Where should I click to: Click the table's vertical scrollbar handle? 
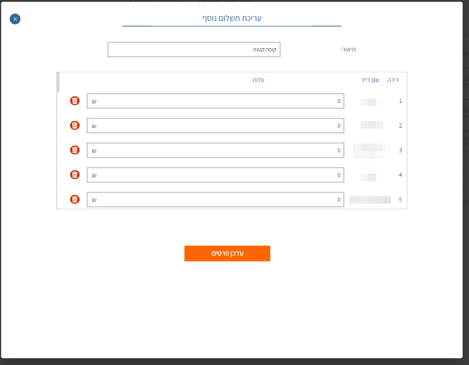tap(58, 82)
